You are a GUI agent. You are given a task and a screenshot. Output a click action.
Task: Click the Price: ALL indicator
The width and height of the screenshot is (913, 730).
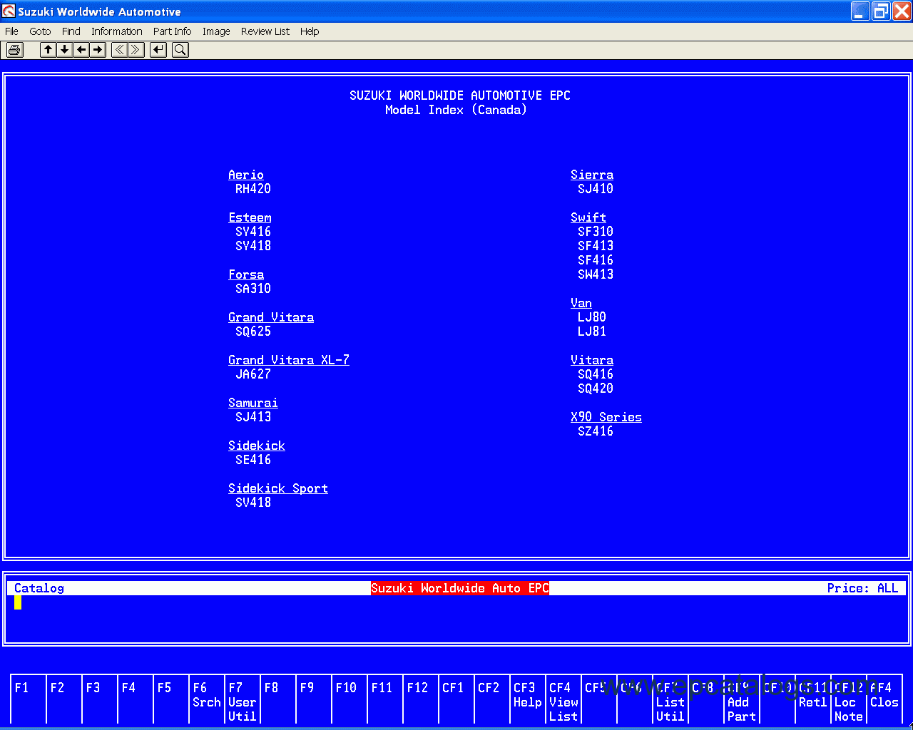(x=862, y=588)
